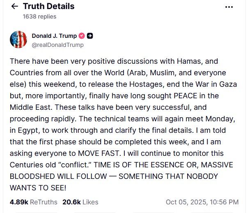Click the post's opening words There have been
Screen dimensions: 250x213
(35, 61)
